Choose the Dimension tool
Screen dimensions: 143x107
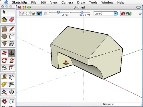[x=12, y=77]
